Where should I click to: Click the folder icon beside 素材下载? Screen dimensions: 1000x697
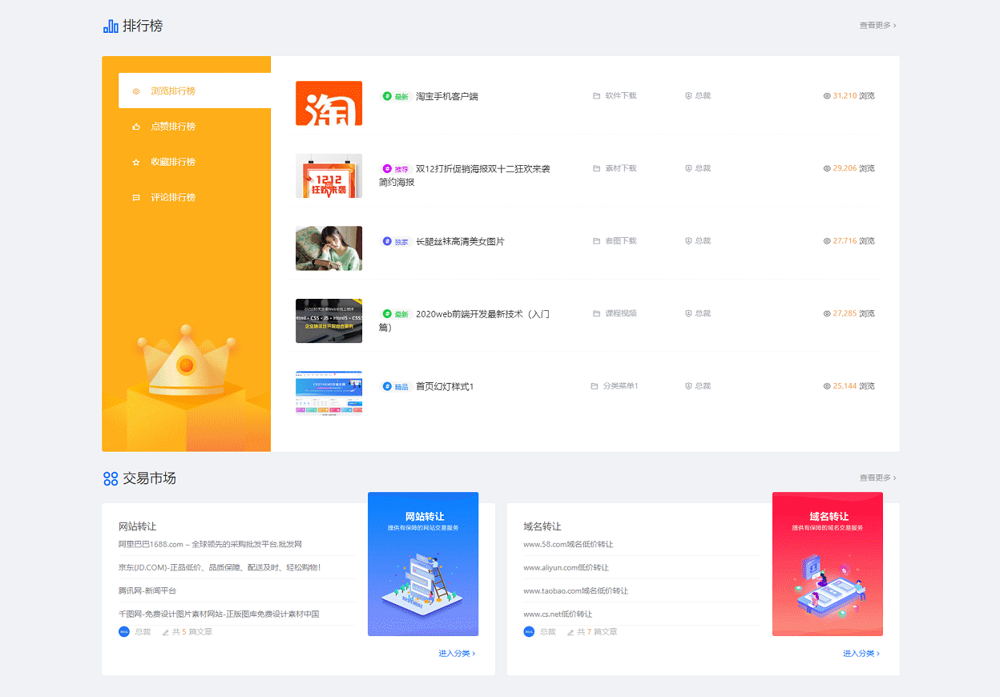coord(596,168)
